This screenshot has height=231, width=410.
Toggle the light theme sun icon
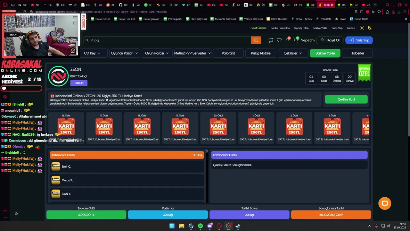tap(362, 28)
